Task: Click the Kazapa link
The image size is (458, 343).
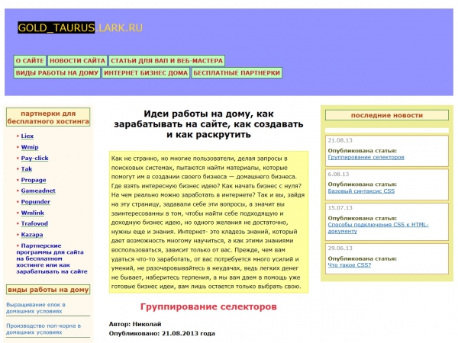Action: coord(32,235)
